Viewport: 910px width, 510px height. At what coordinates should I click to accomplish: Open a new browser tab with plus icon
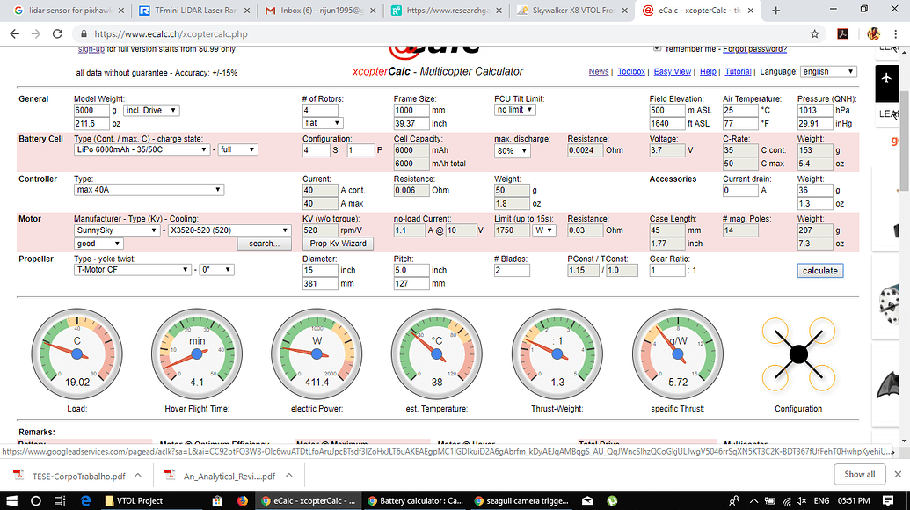(x=776, y=11)
